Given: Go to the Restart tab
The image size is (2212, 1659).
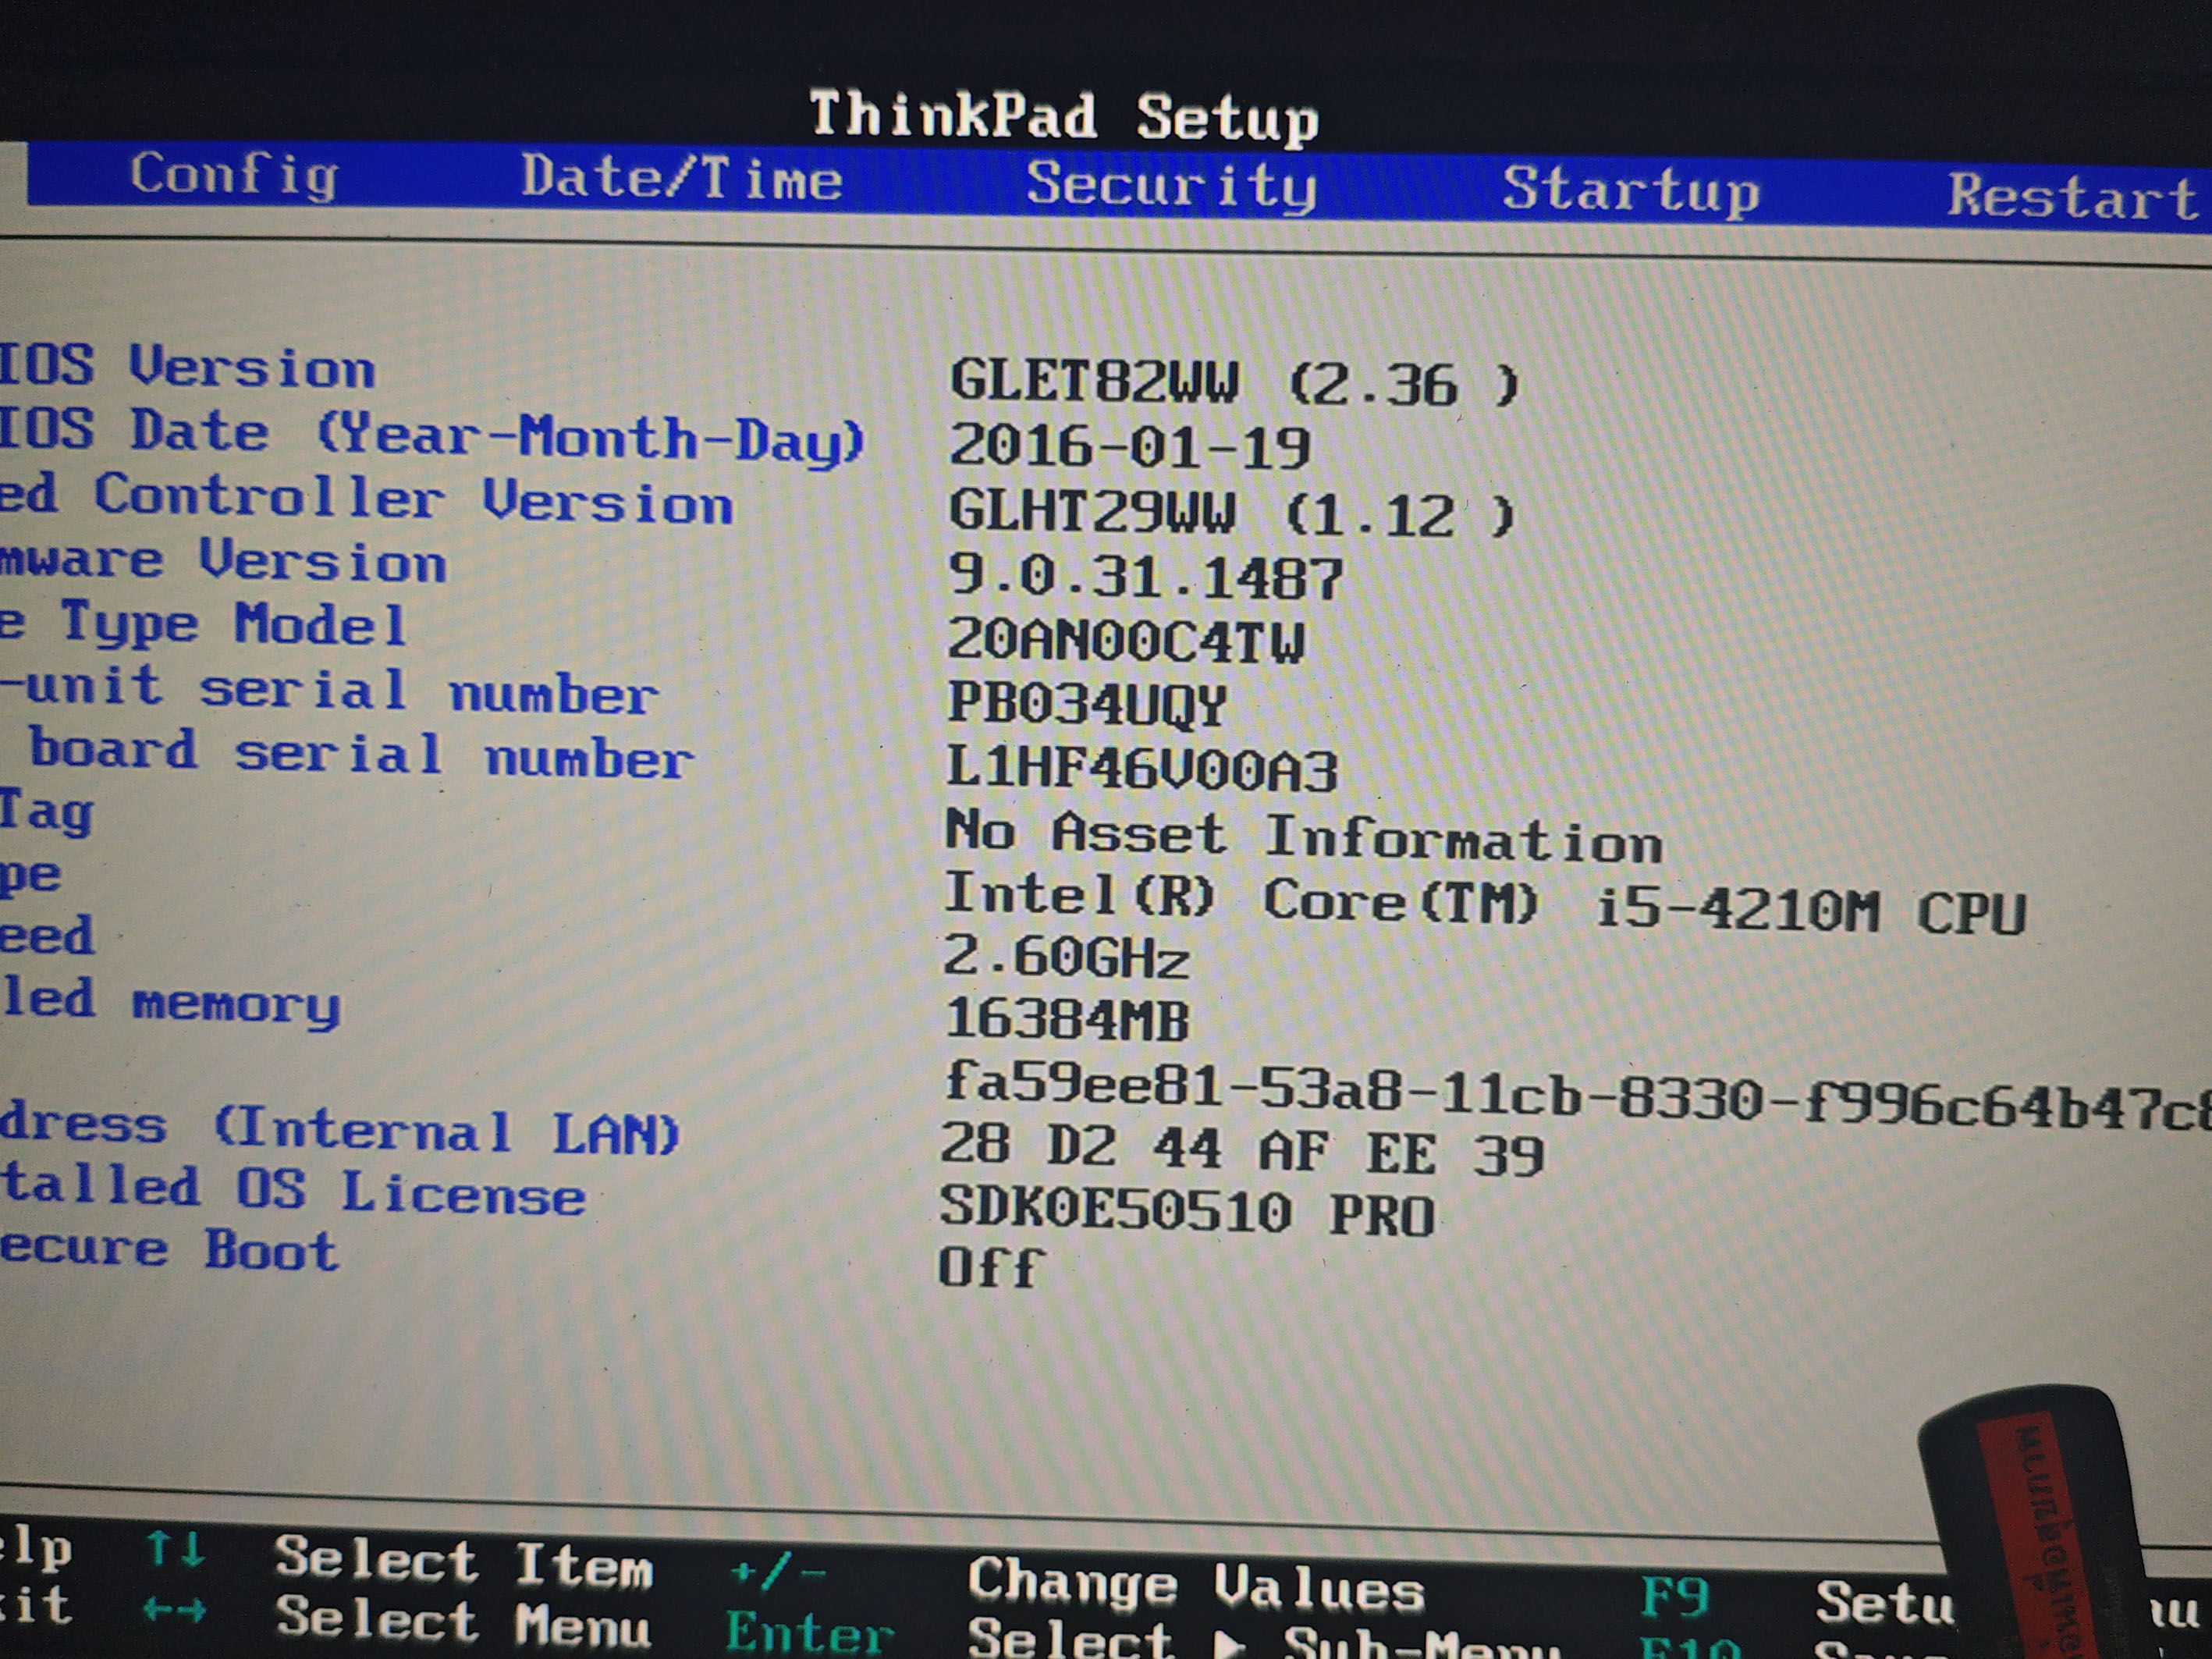Looking at the screenshot, I should click(2071, 197).
